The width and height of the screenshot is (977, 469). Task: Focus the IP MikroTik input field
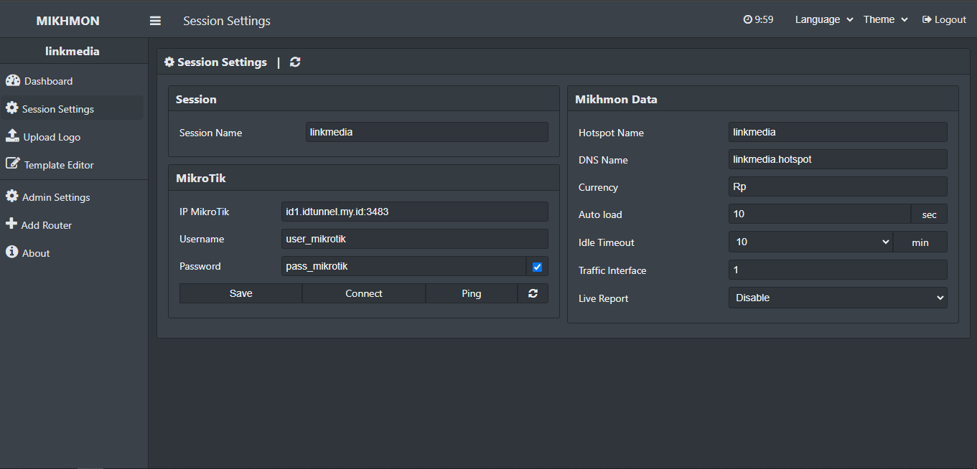pos(415,212)
